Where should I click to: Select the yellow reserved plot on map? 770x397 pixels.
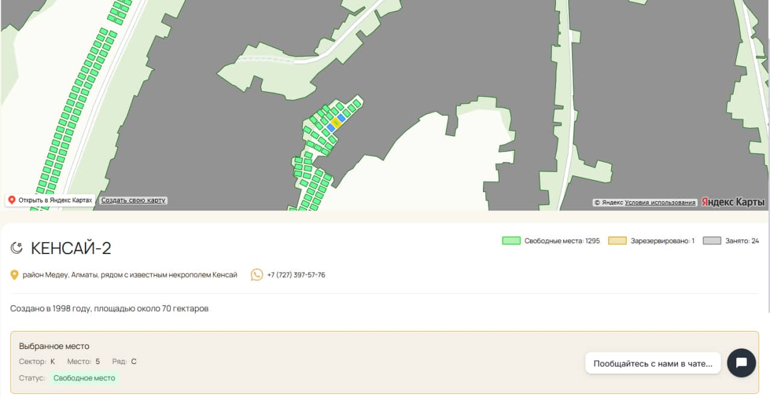[336, 123]
